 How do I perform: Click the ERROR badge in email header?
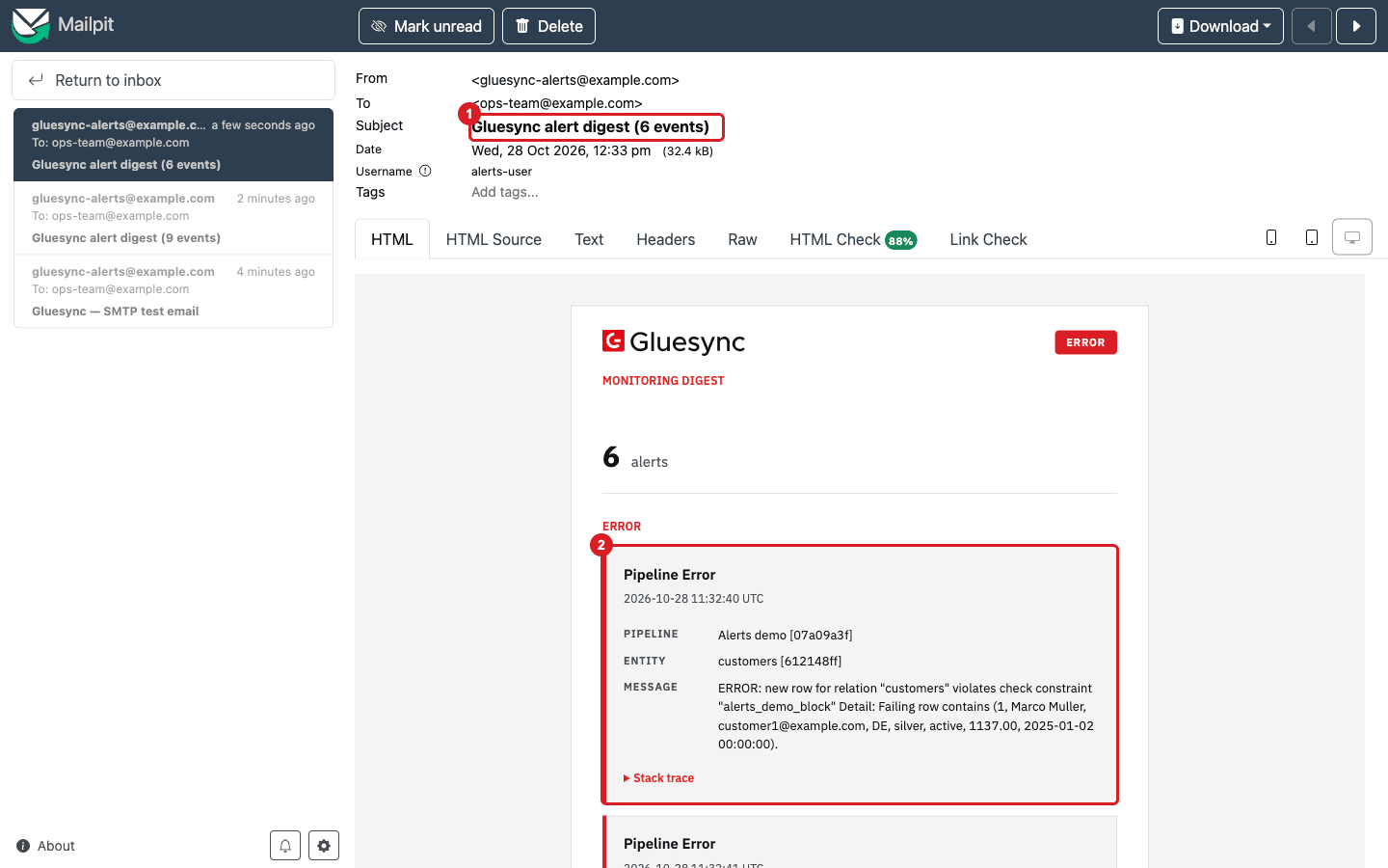coord(1085,342)
